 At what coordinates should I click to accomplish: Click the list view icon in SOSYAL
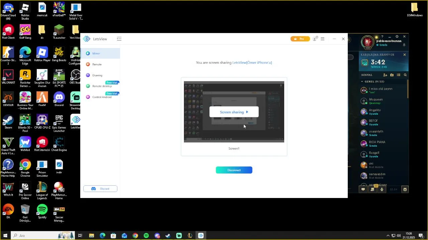pos(399,75)
